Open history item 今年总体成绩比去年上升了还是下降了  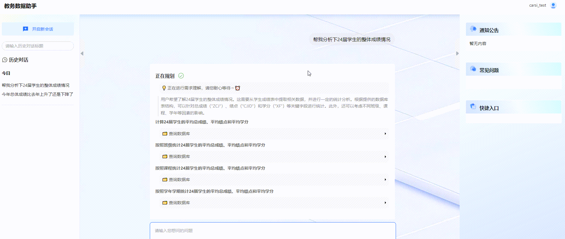(x=38, y=94)
